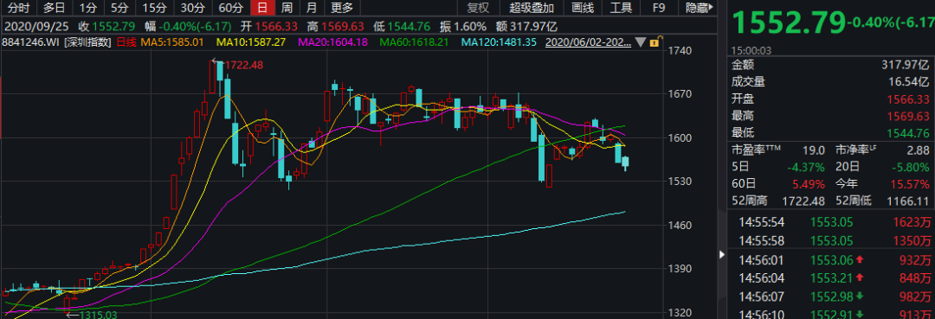Click the large 1552.79 price header
This screenshot has width=935, height=319.
[x=789, y=23]
